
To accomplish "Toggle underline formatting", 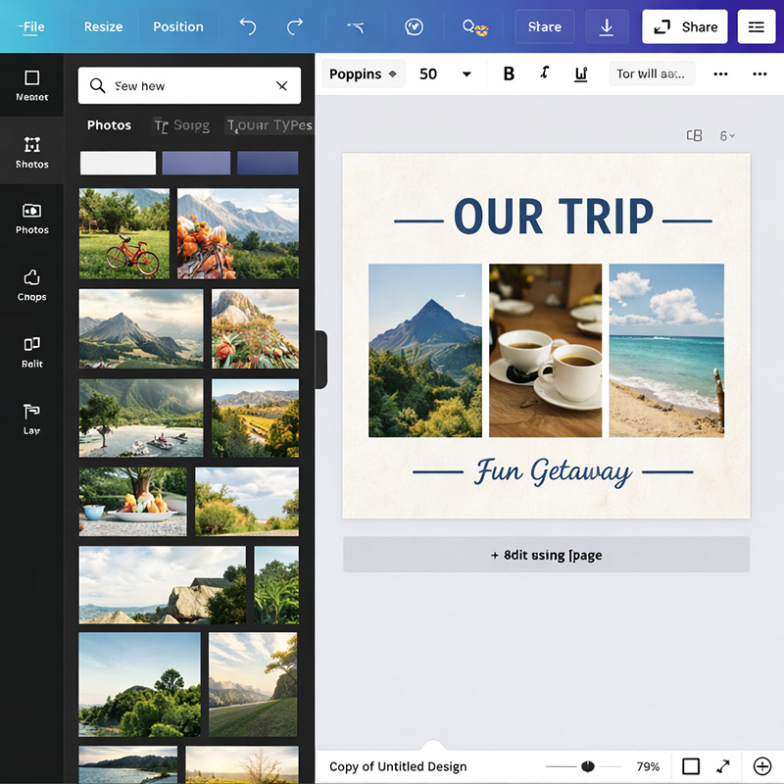I will [580, 74].
